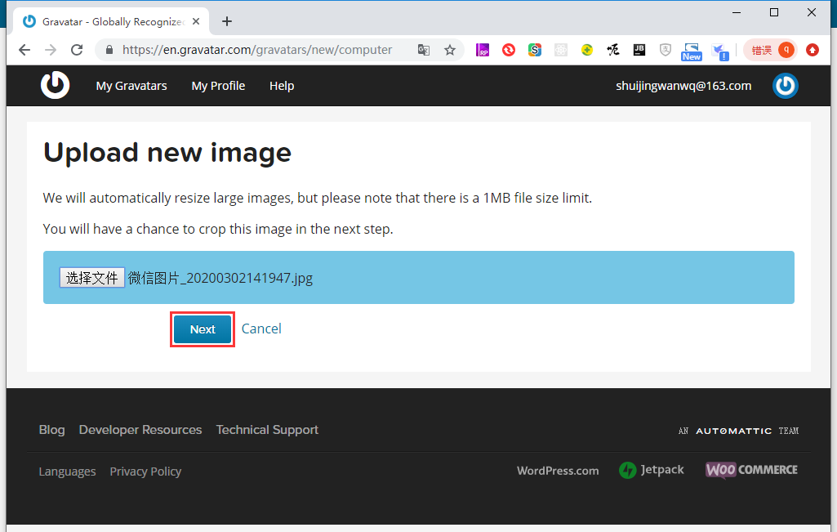This screenshot has width=837, height=532.
Task: Click the blue bird notification extension icon
Action: coord(720,51)
